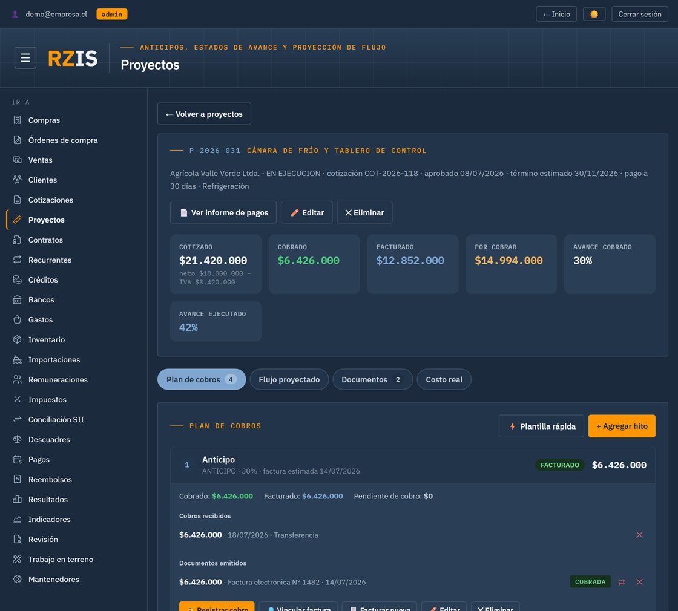Click the Conciliación SII arrows icon
678x611 pixels.
(x=18, y=419)
